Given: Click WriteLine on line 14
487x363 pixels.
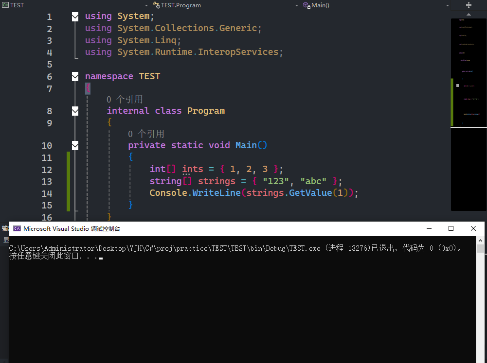Looking at the screenshot, I should click(216, 193).
